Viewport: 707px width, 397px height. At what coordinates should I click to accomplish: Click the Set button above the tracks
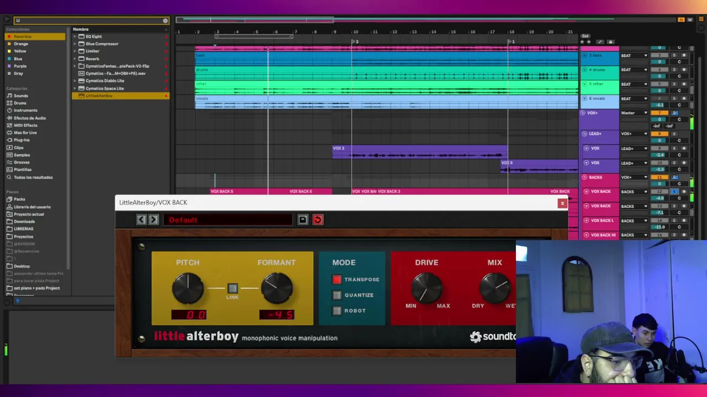tap(585, 36)
